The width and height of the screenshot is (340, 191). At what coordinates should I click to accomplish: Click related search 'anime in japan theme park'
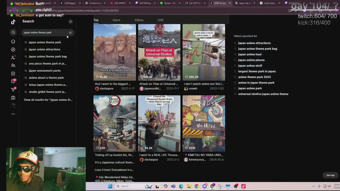[256, 83]
